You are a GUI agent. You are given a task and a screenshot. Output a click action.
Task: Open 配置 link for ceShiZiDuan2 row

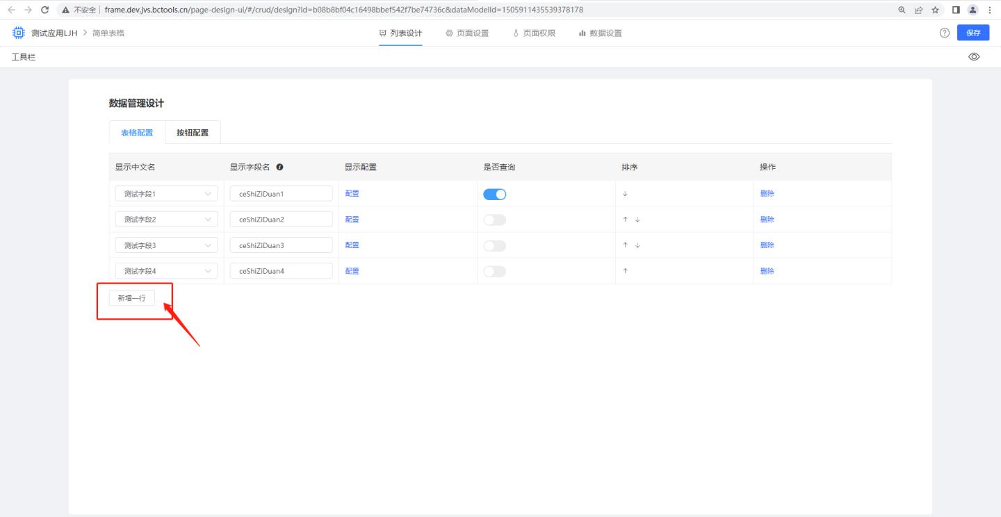[352, 220]
